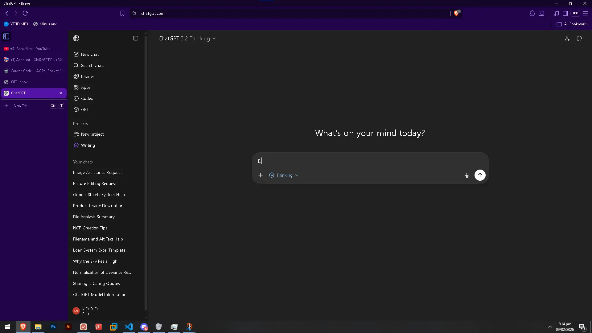Click the browser reload icon
The height and width of the screenshot is (333, 592).
pos(25,13)
